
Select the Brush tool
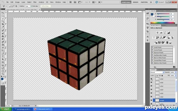[3, 33]
